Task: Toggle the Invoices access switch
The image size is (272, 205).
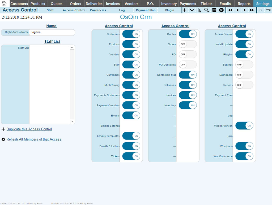Action: click(188, 95)
